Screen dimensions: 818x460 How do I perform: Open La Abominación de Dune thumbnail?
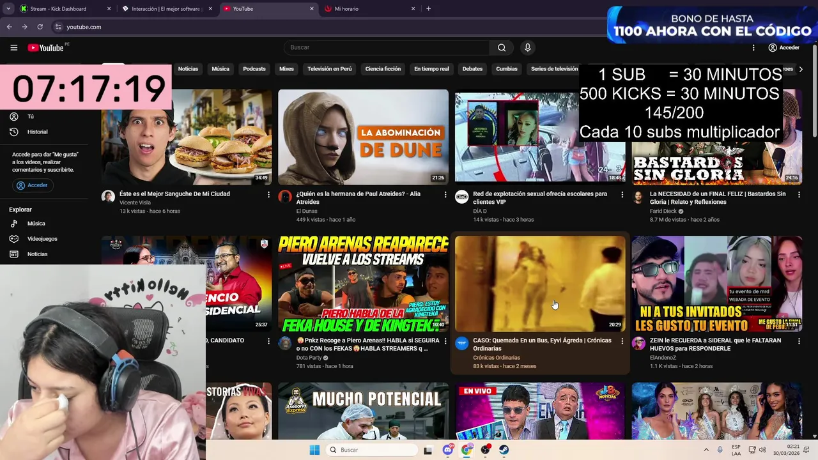tap(363, 137)
